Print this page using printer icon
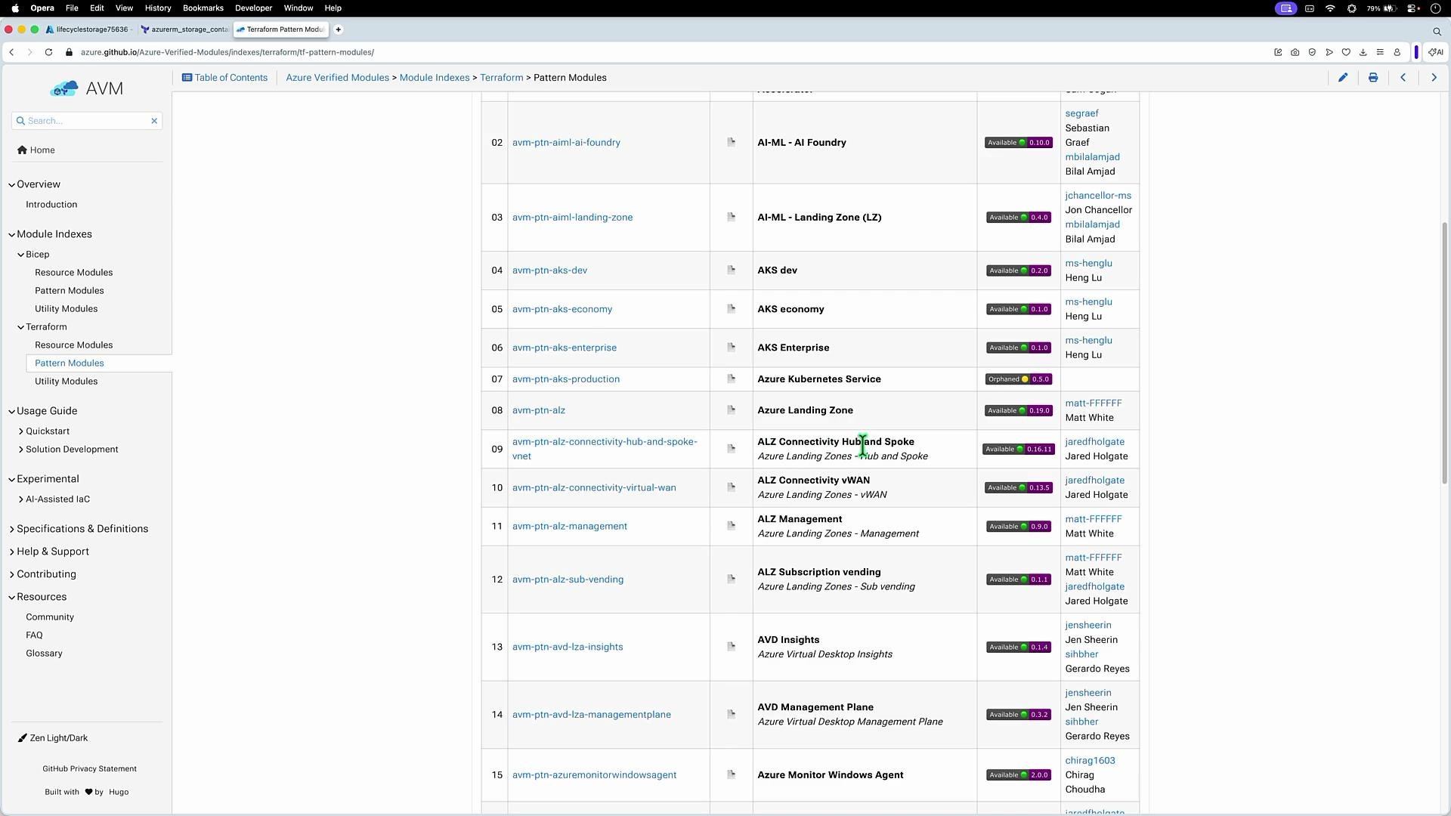 (x=1373, y=77)
